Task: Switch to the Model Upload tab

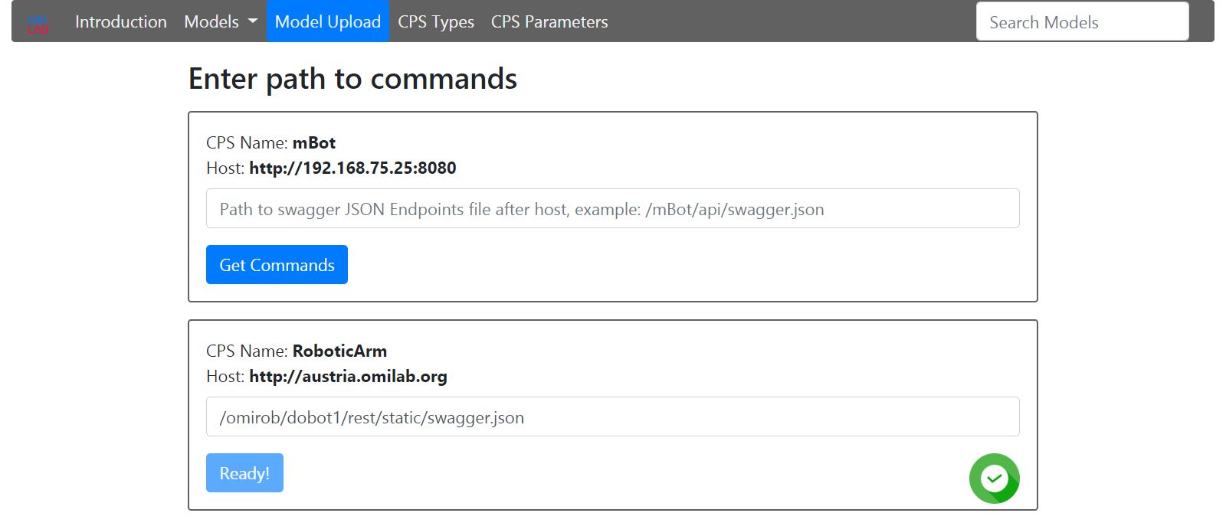Action: point(328,21)
